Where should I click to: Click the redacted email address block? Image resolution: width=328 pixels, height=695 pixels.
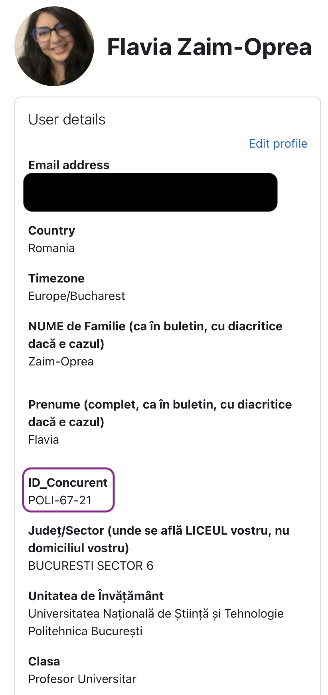point(150,192)
